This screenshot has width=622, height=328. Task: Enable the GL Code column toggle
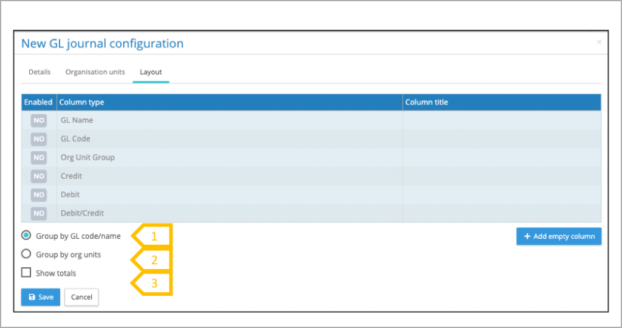point(39,139)
